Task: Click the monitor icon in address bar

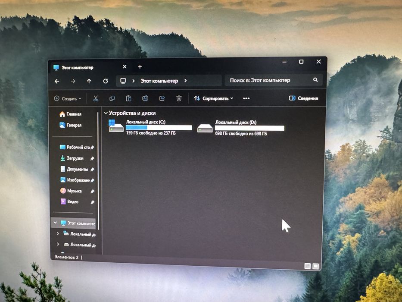Action: [123, 81]
